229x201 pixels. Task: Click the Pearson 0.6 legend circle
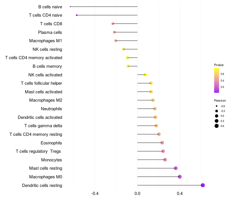click(217, 126)
